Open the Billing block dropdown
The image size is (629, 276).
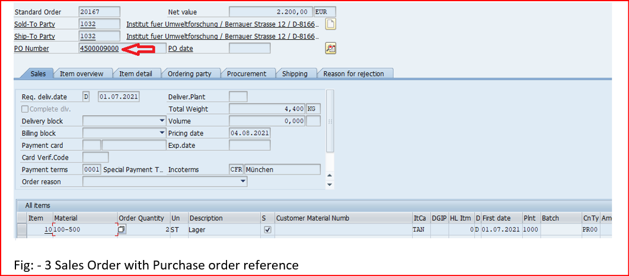click(162, 134)
